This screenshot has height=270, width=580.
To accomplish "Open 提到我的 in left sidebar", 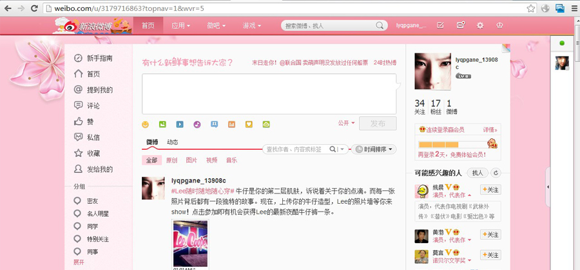I will [x=99, y=90].
